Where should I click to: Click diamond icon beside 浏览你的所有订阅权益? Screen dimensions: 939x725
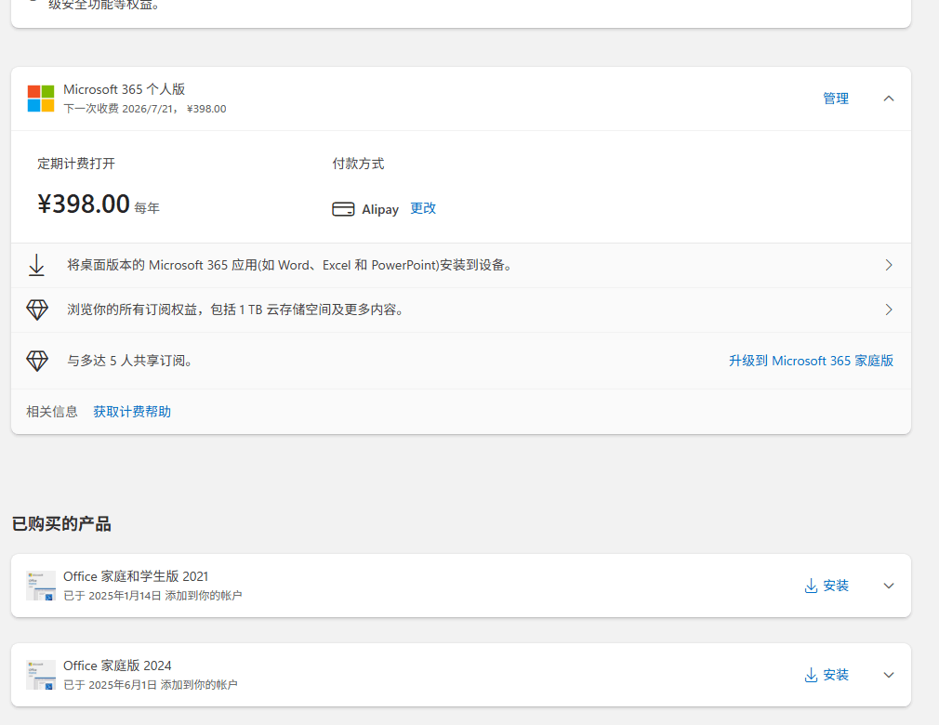tap(37, 310)
